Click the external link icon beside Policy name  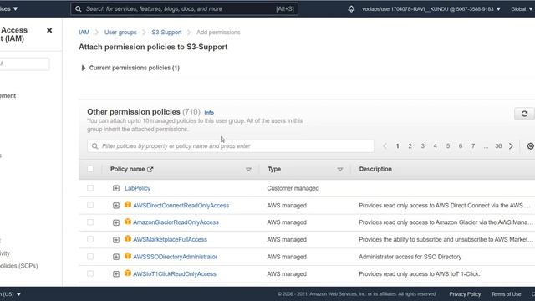pyautogui.click(x=150, y=169)
